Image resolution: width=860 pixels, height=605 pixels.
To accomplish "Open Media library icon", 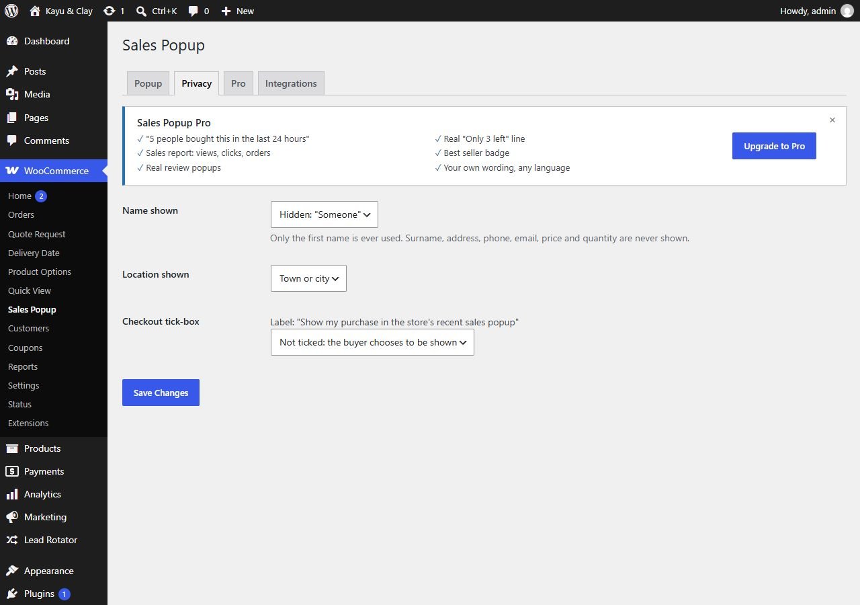I will coord(12,94).
